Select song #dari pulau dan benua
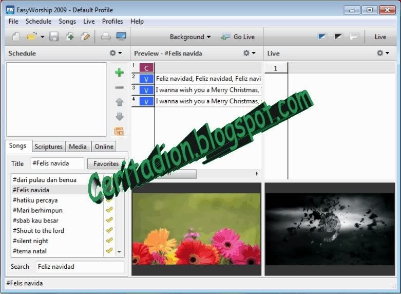 coord(58,180)
